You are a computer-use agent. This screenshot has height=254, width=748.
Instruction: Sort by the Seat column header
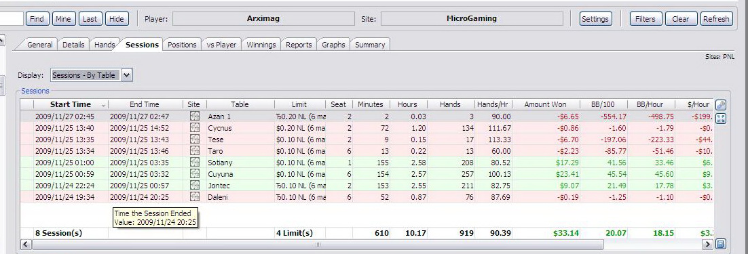coord(338,104)
